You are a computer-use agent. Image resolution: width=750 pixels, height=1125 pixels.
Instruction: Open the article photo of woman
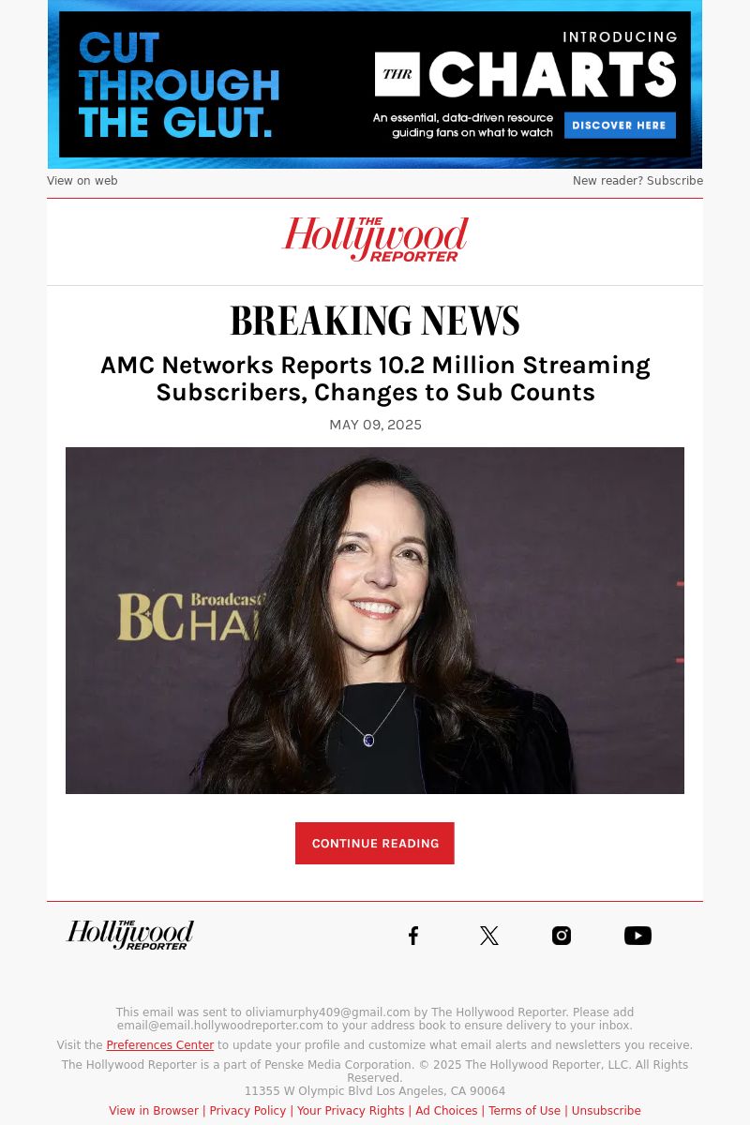coord(375,621)
